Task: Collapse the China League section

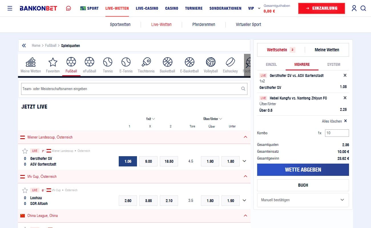Action: coord(245,216)
